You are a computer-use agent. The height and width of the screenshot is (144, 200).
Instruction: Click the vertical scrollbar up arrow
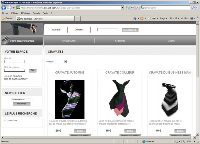coord(197,23)
